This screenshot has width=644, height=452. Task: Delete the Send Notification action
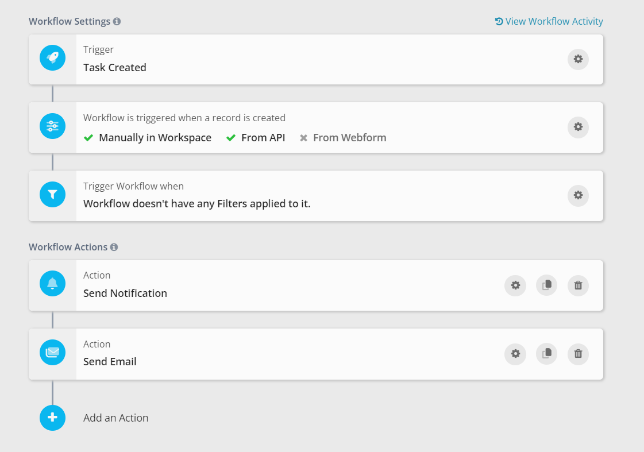tap(578, 285)
